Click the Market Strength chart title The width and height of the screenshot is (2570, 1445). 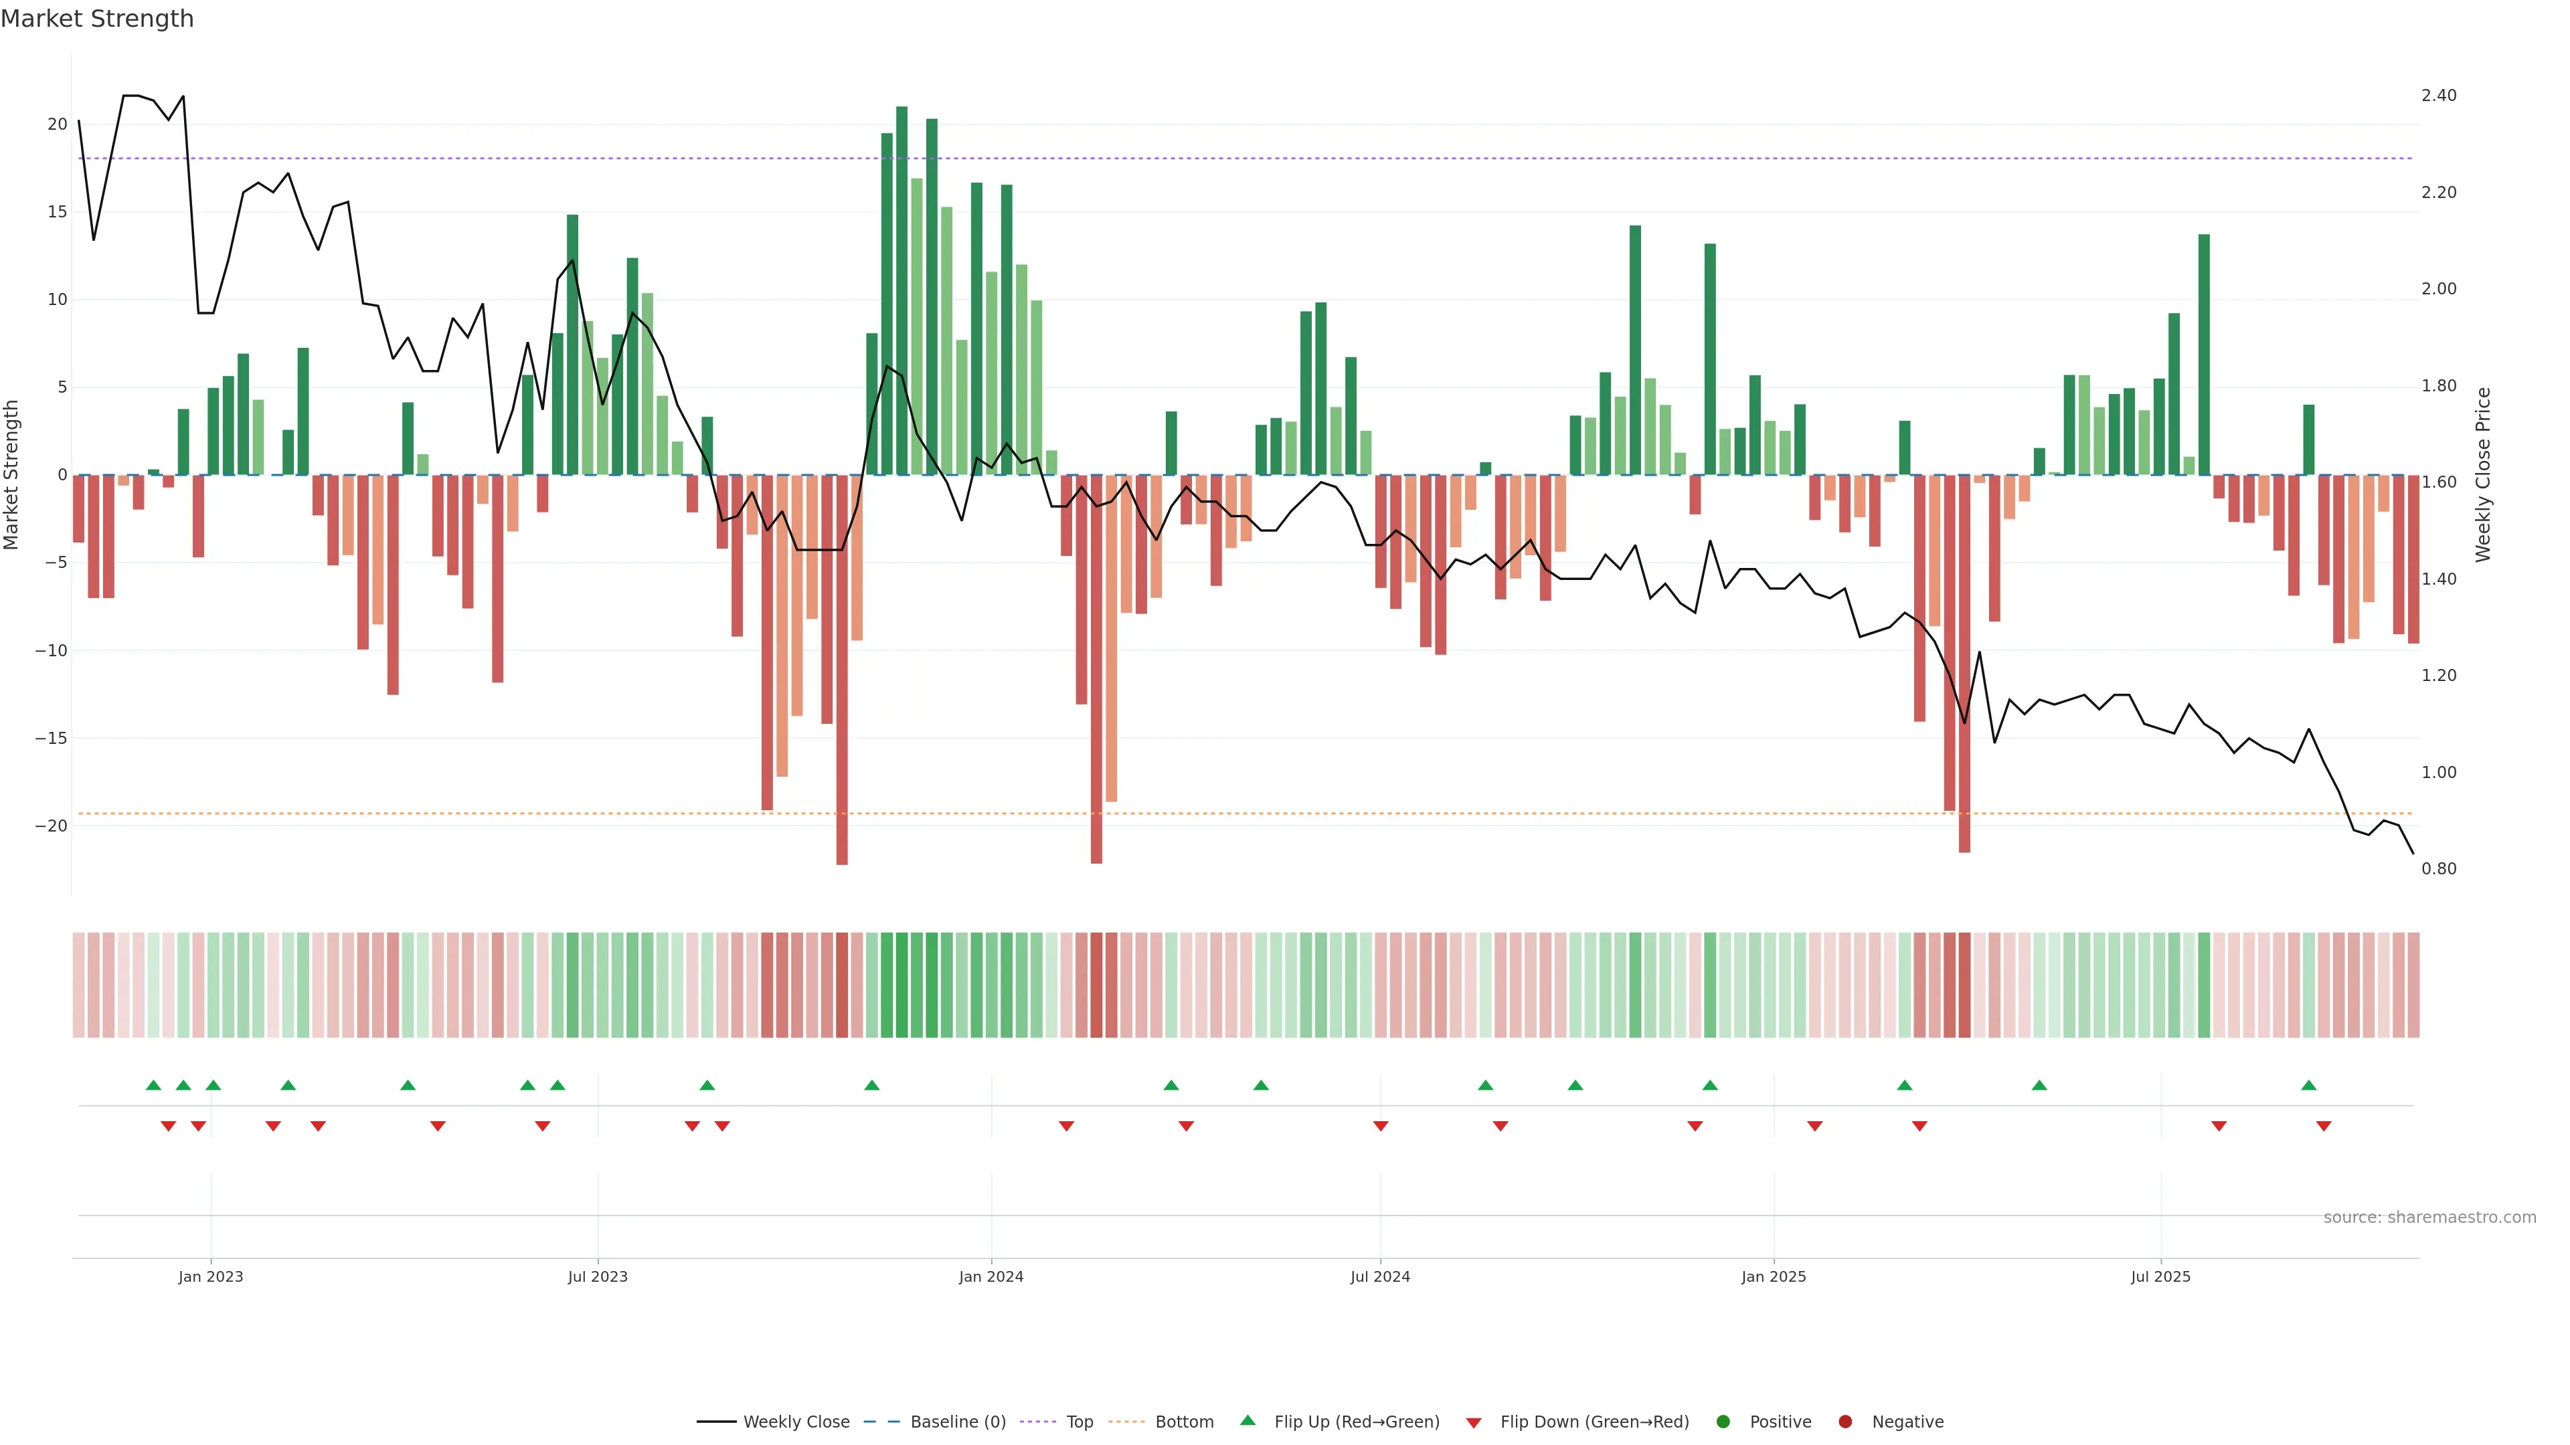97,19
